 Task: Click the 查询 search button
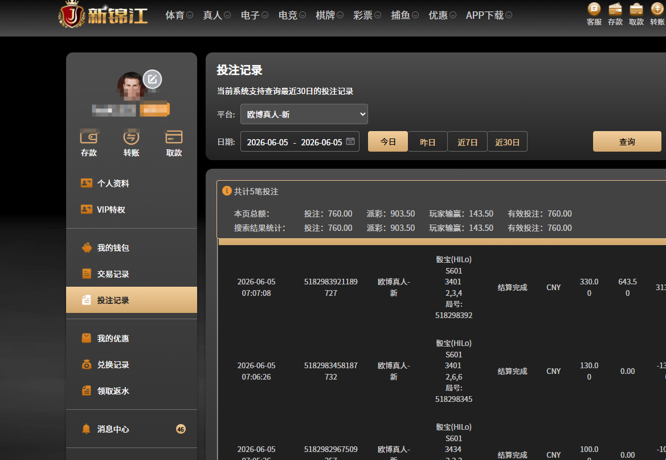tap(627, 141)
